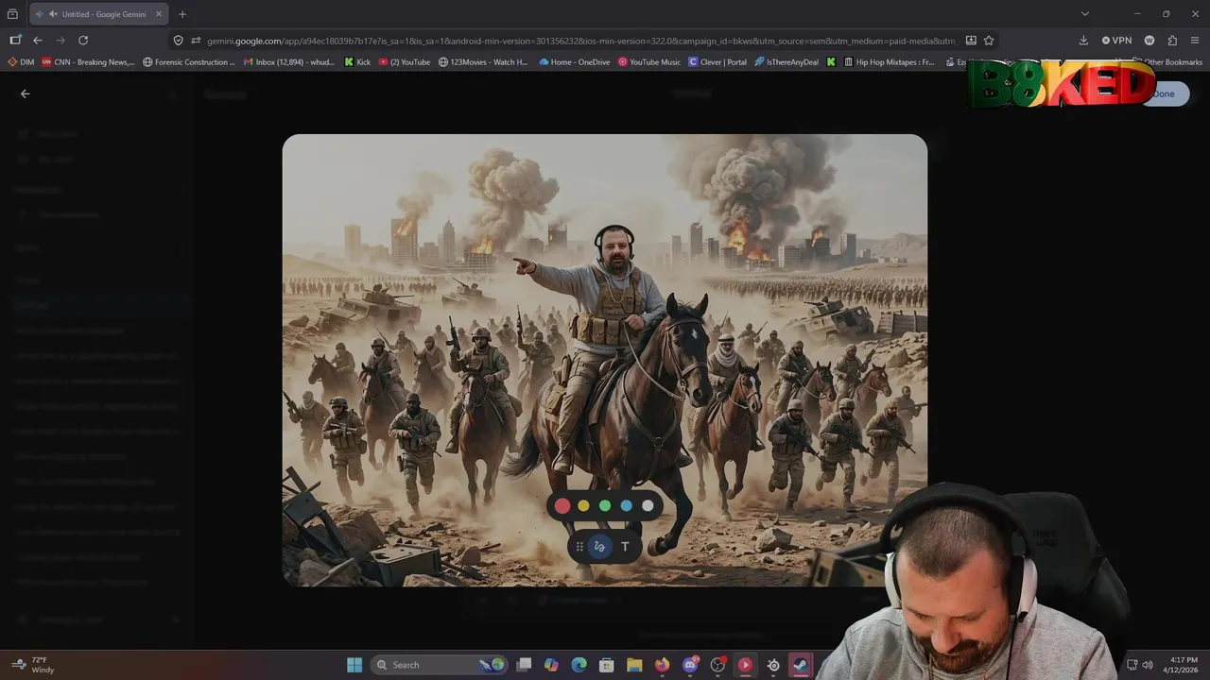This screenshot has width=1210, height=680.
Task: Activate the freehand draw tool
Action: pyautogui.click(x=599, y=547)
